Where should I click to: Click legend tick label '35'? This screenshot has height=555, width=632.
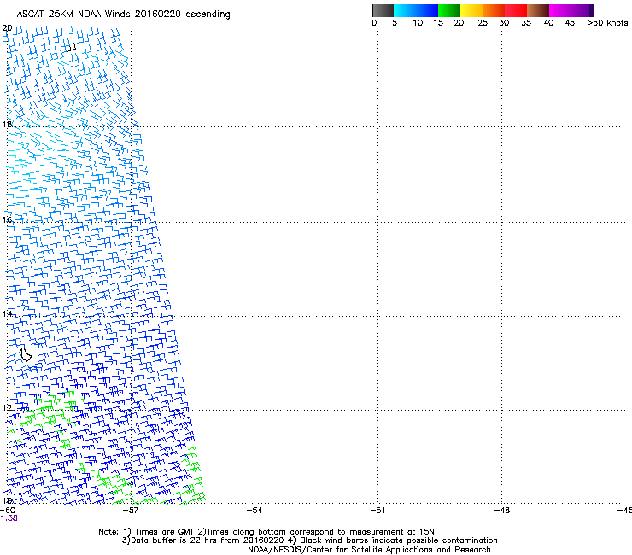click(526, 23)
